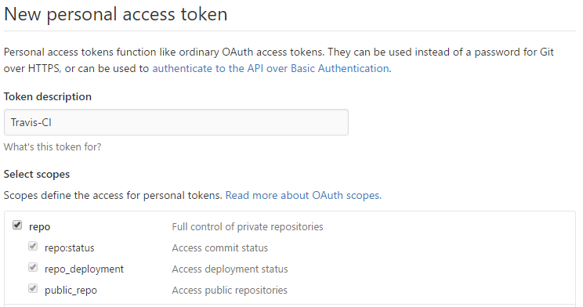Click the Select scopes heading
This screenshot has width=583, height=307.
pos(37,175)
